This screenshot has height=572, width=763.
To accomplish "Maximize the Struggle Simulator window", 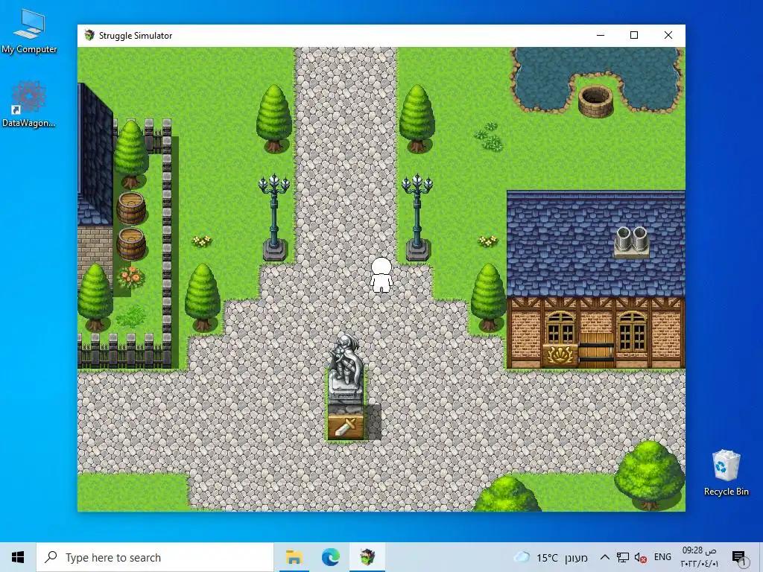I will click(x=634, y=35).
